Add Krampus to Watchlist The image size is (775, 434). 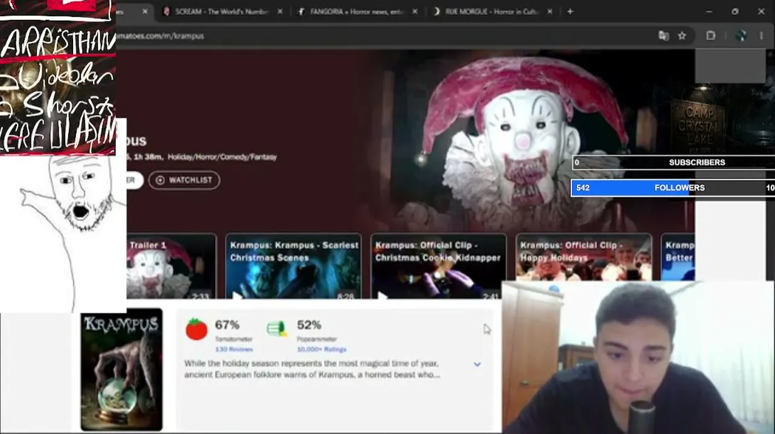pyautogui.click(x=185, y=180)
